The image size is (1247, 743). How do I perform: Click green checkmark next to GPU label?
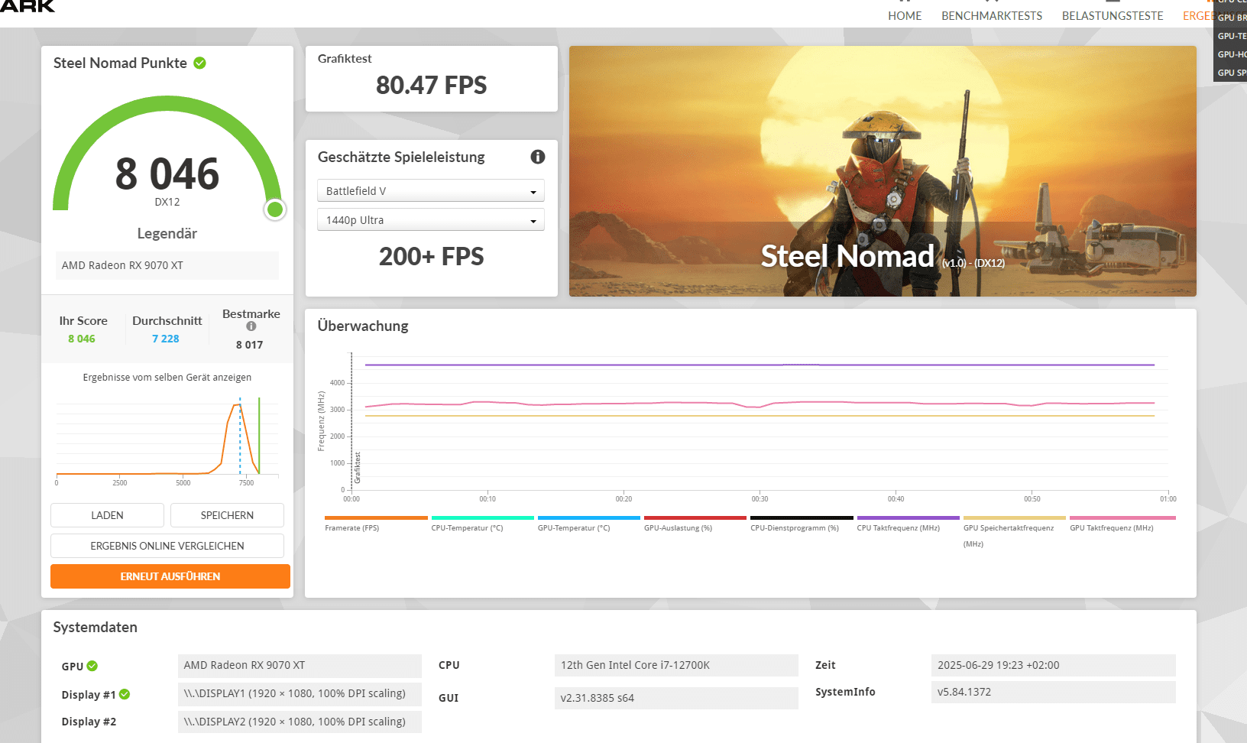tap(92, 666)
